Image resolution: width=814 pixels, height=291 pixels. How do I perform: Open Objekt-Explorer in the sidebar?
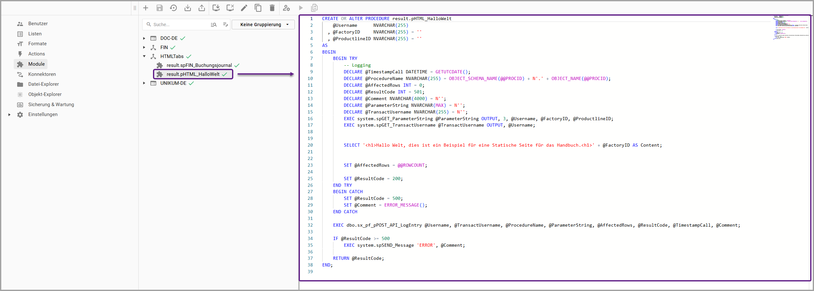point(45,94)
